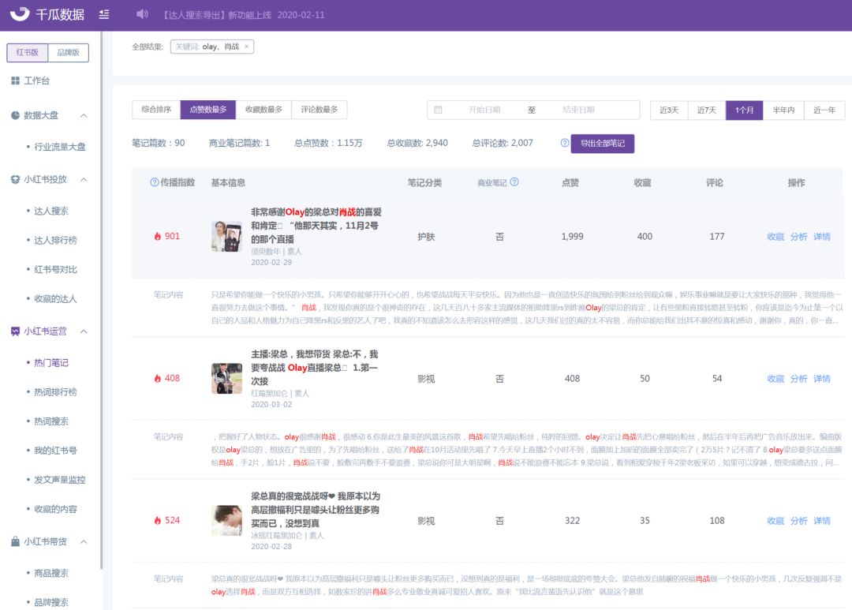
Task: Click the 导出全部笔记 button
Action: 603,144
